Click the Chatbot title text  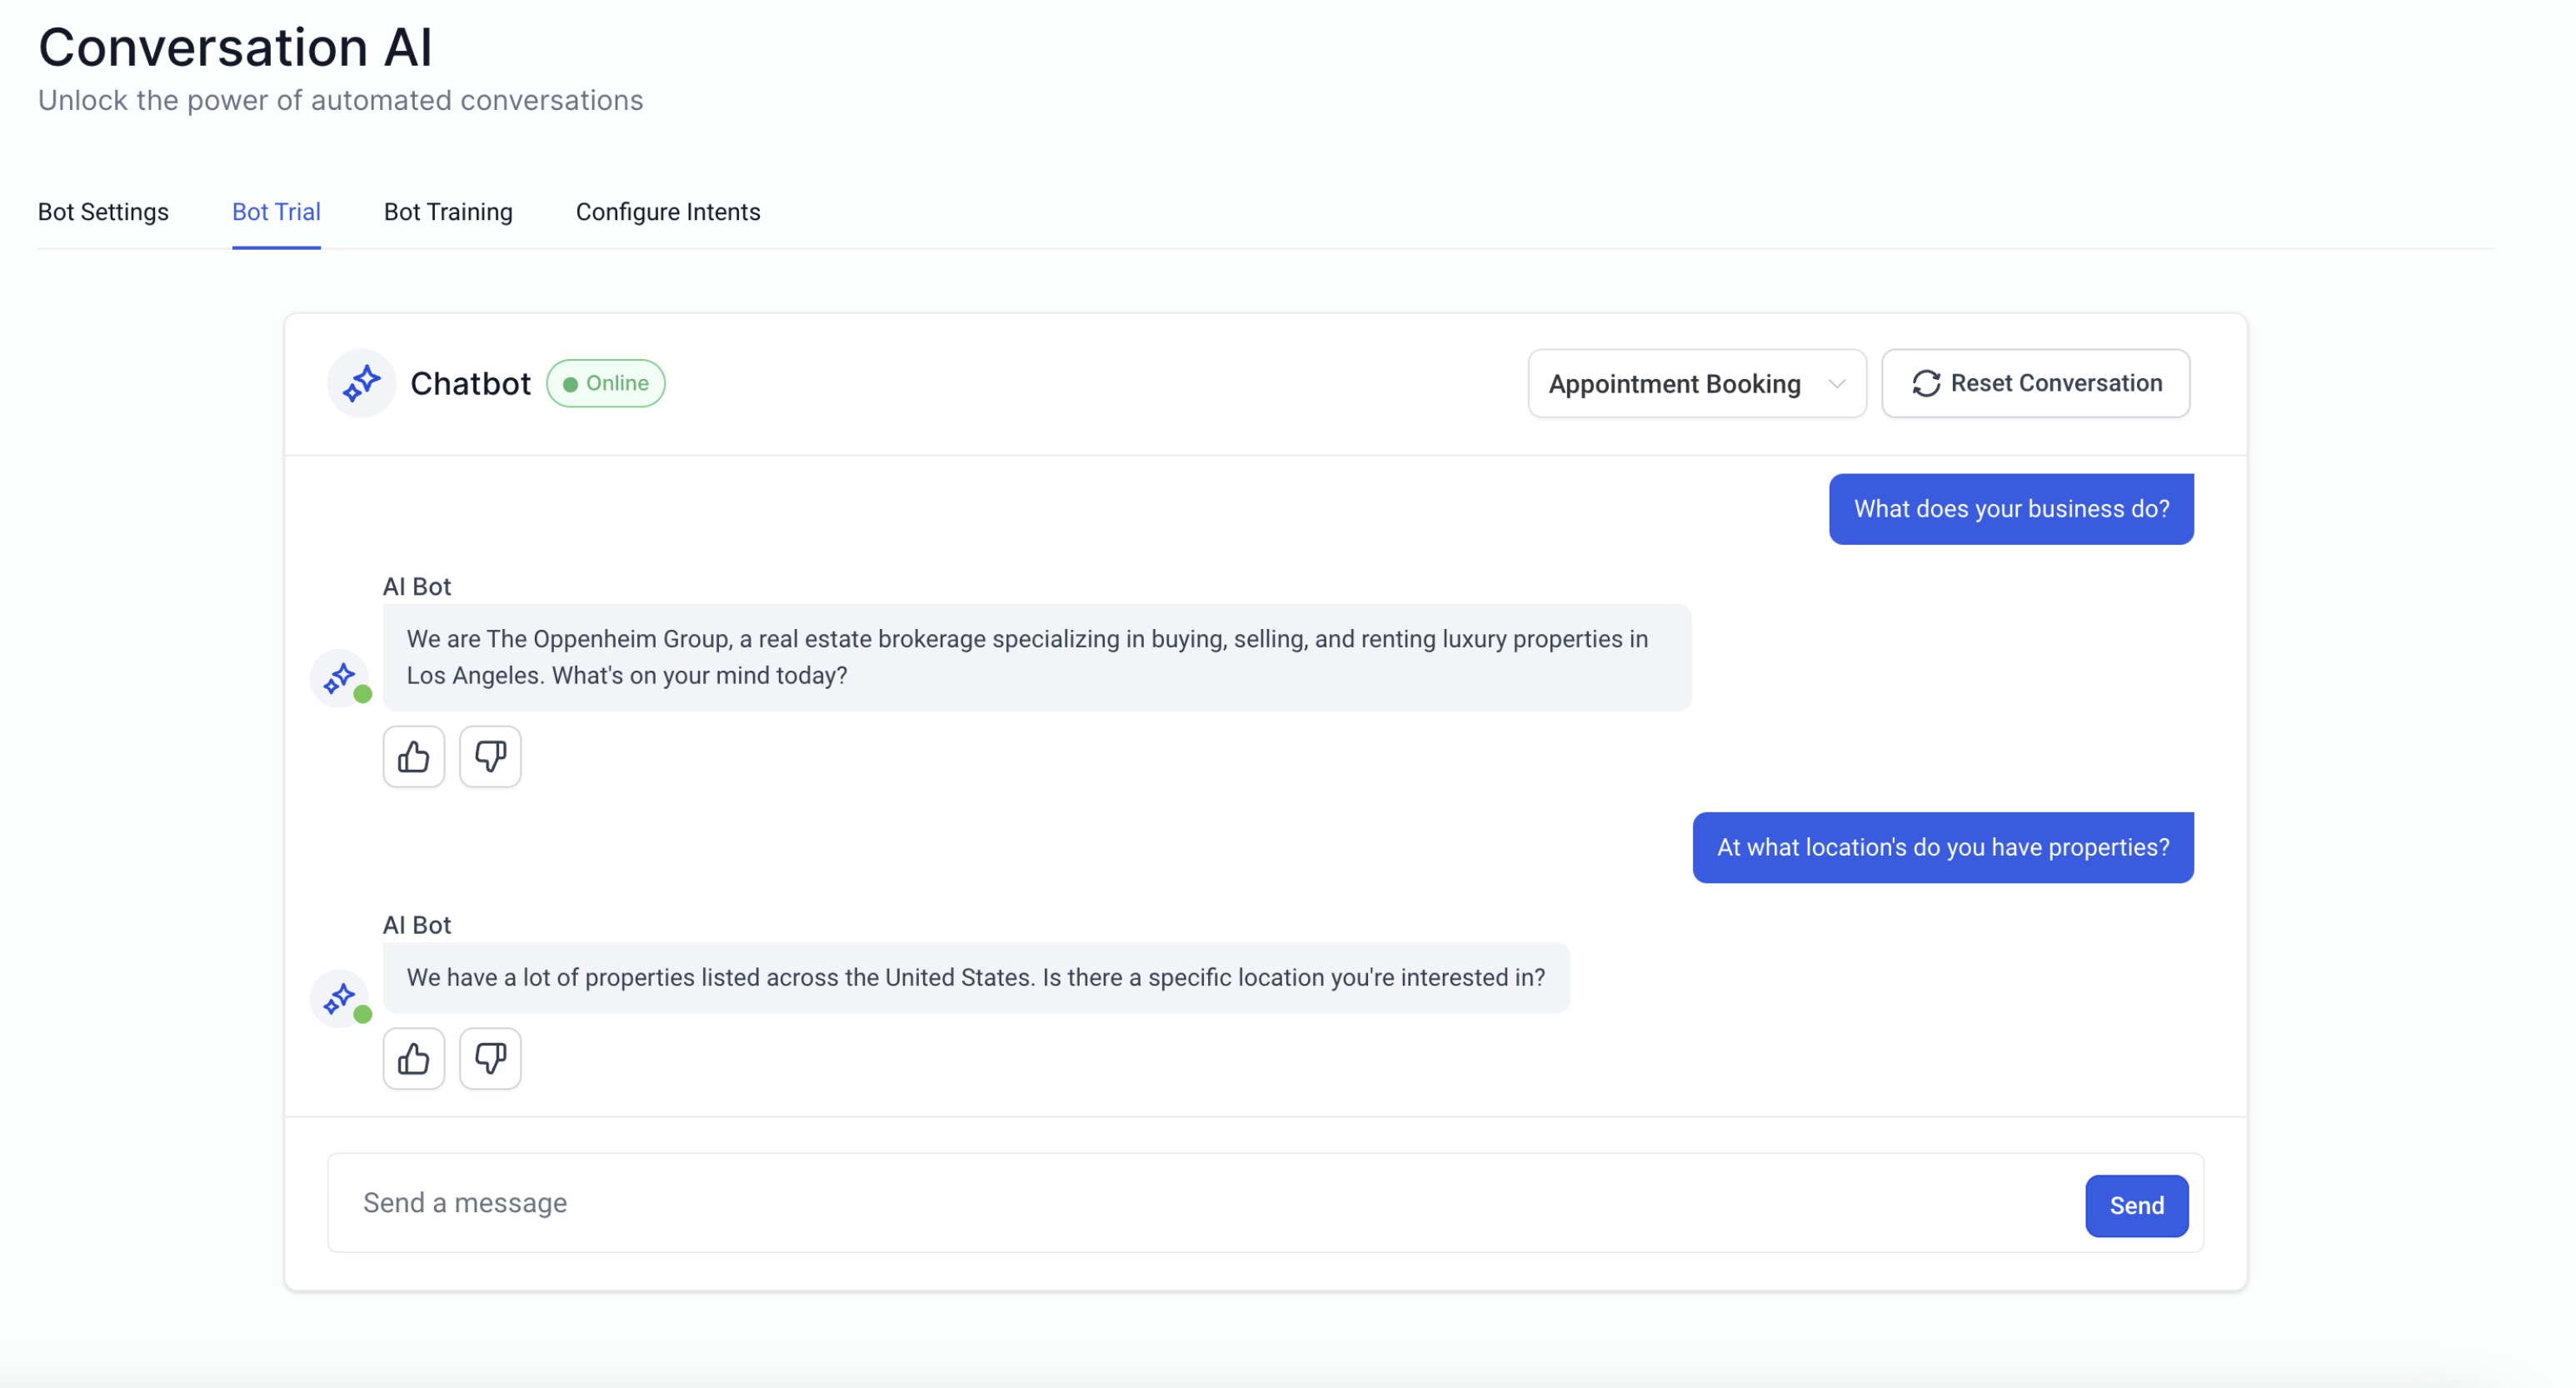coord(470,384)
